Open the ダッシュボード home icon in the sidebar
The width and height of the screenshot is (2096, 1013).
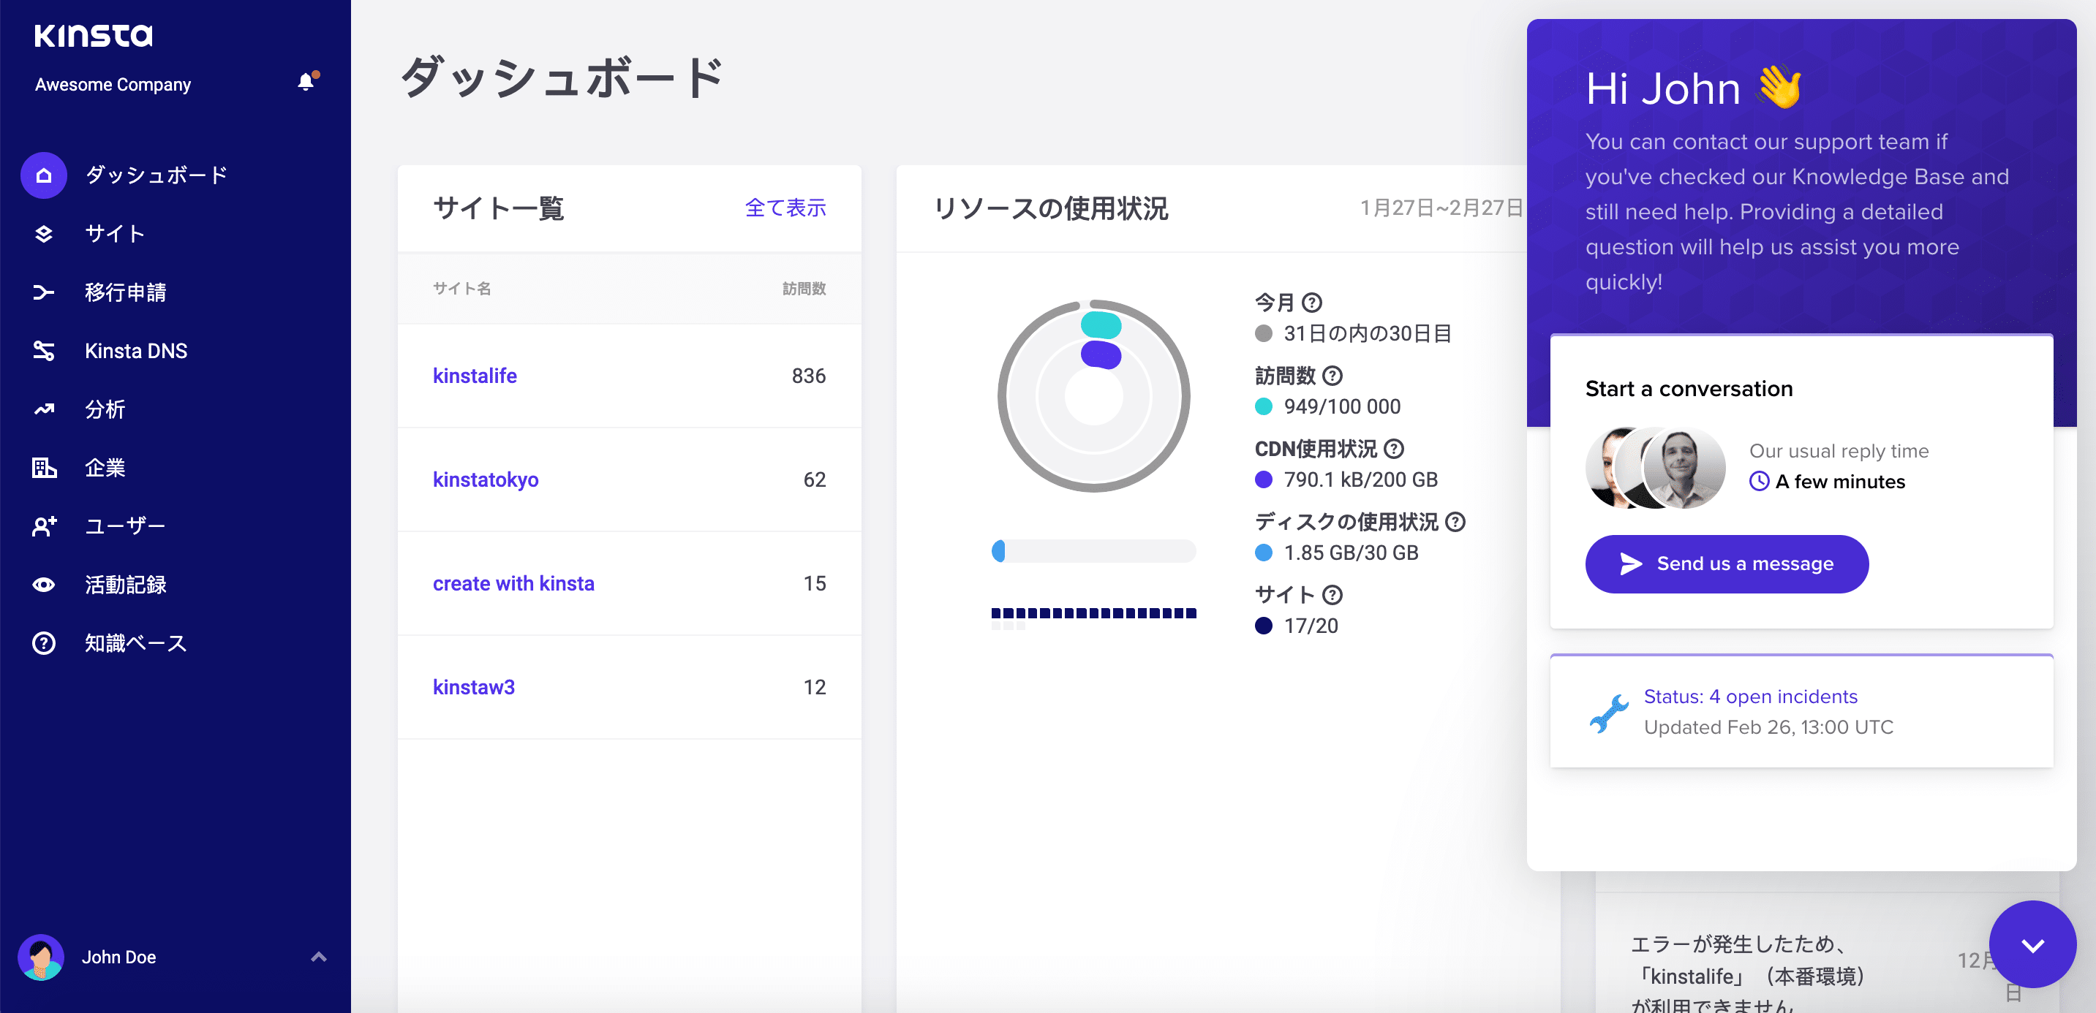43,175
